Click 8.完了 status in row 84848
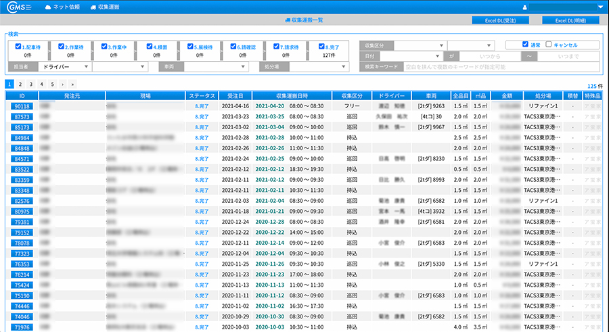 coord(202,148)
